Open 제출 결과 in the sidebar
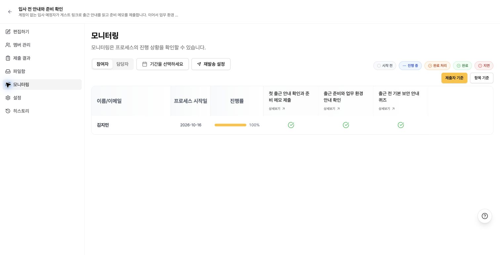Viewport: 500px width, 255px height. [x=42, y=58]
